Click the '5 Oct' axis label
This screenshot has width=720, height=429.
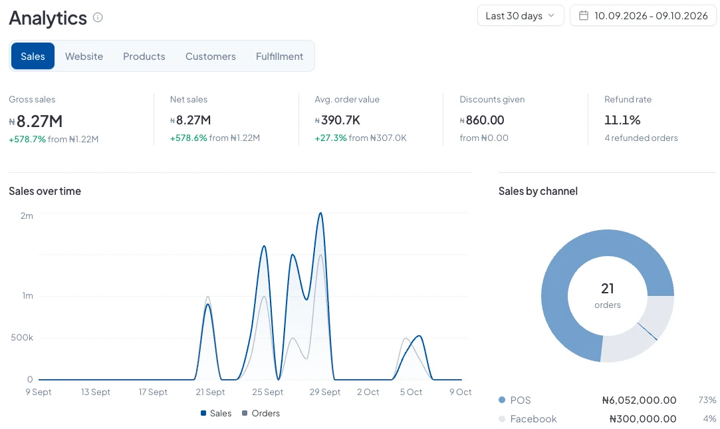[x=411, y=392]
